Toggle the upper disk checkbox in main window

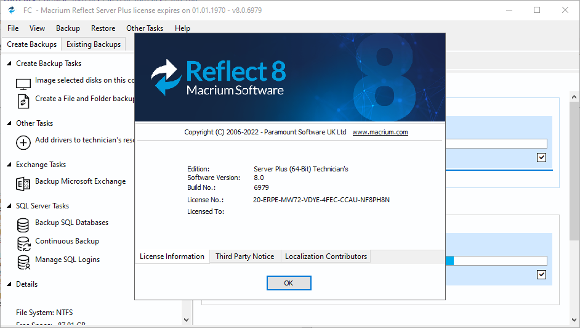pyautogui.click(x=541, y=157)
